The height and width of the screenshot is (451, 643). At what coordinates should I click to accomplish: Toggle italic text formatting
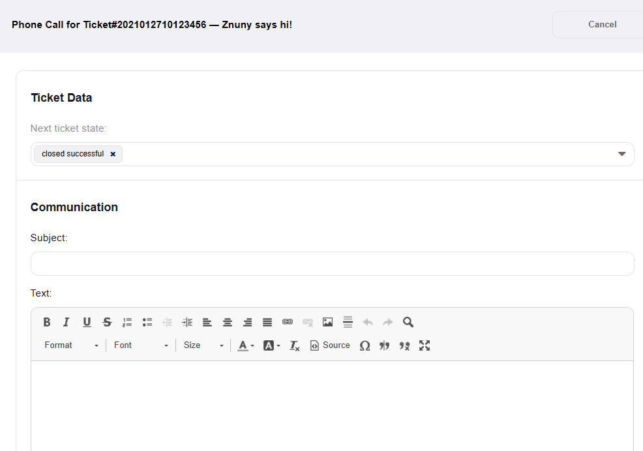(67, 322)
